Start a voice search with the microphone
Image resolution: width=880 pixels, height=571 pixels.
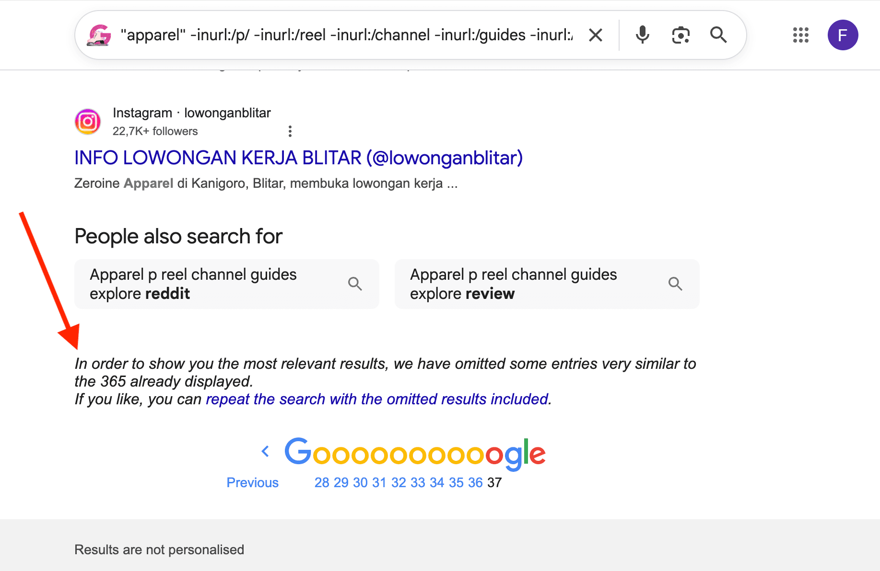tap(642, 34)
